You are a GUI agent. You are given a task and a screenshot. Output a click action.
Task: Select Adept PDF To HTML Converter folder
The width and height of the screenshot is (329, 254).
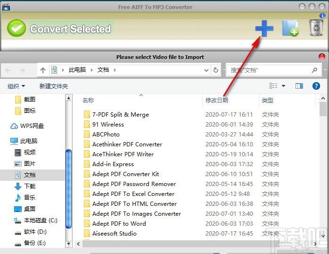coord(134,204)
